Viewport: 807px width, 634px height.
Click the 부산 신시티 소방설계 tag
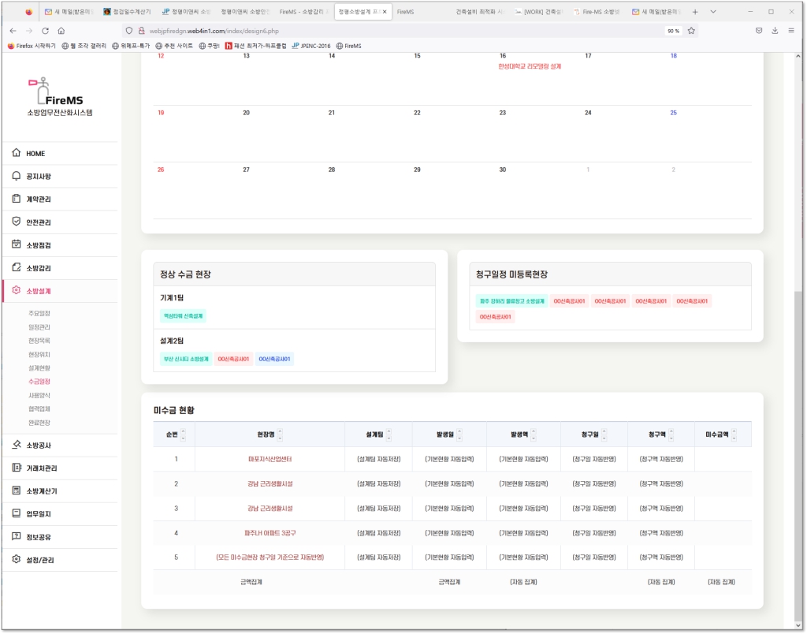click(186, 359)
